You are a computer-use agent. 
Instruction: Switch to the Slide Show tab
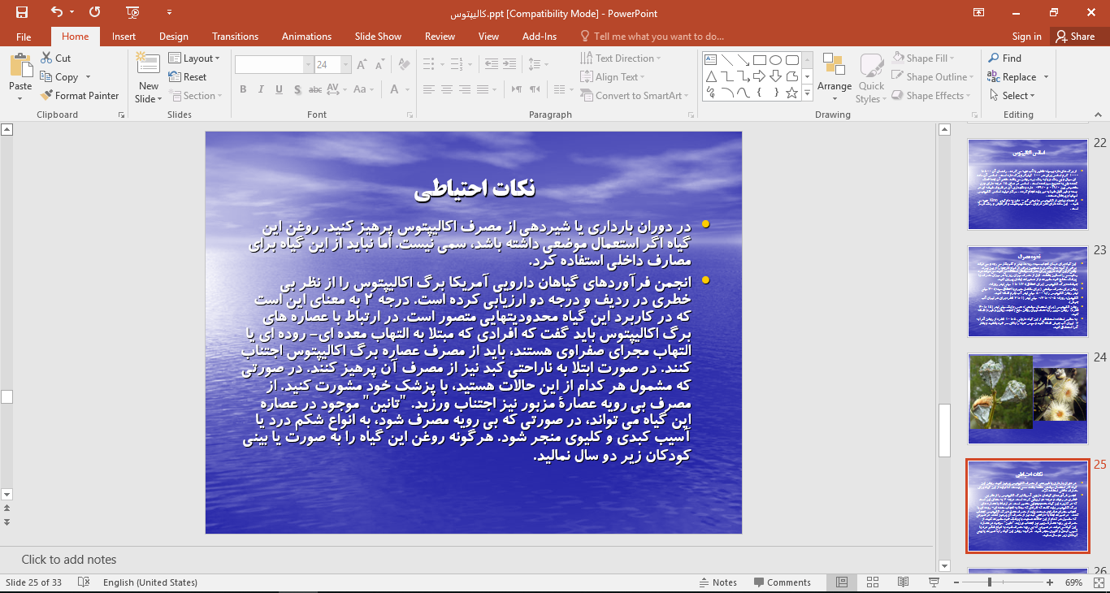click(x=378, y=37)
